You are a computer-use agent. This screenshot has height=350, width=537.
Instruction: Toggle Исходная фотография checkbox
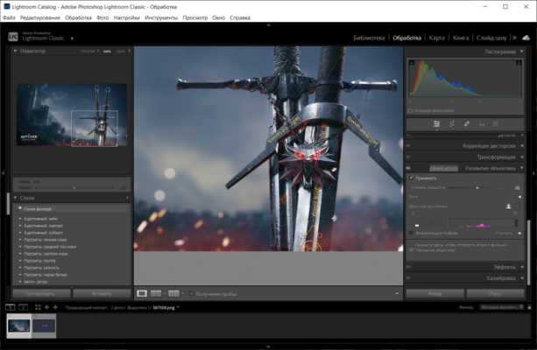[x=410, y=110]
